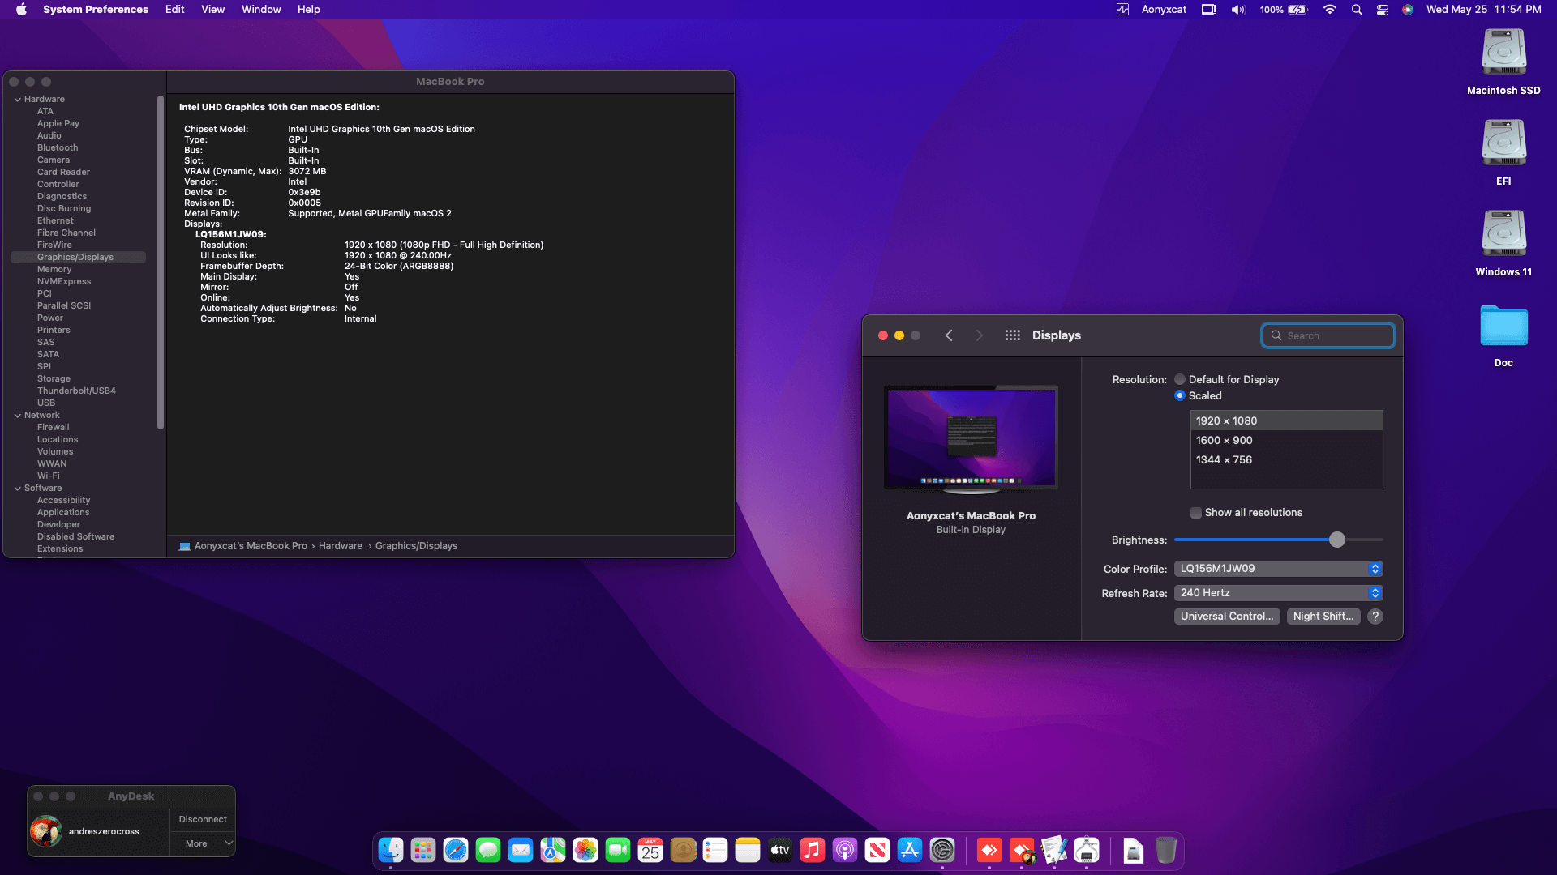
Task: Open the View menu
Action: (213, 10)
